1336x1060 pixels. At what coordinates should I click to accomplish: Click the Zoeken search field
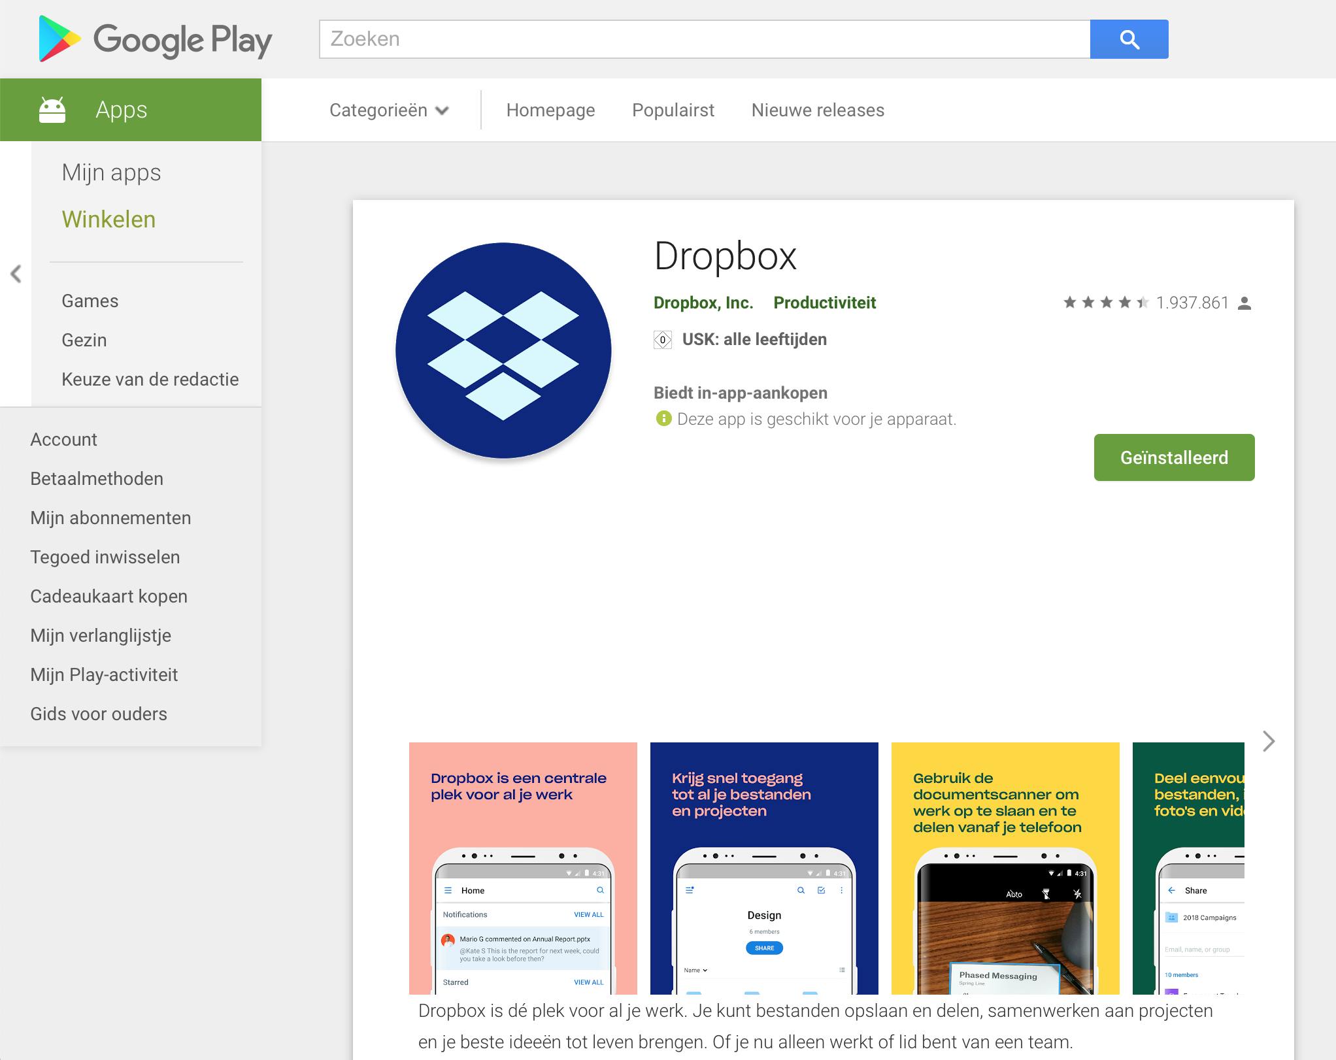704,39
